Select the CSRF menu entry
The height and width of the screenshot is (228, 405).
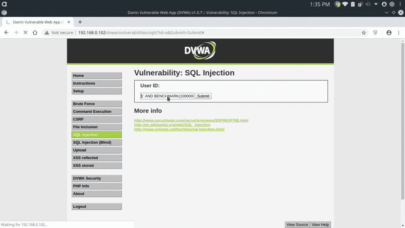tap(97, 119)
